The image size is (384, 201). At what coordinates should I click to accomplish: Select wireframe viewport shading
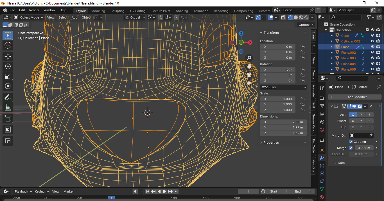click(290, 17)
